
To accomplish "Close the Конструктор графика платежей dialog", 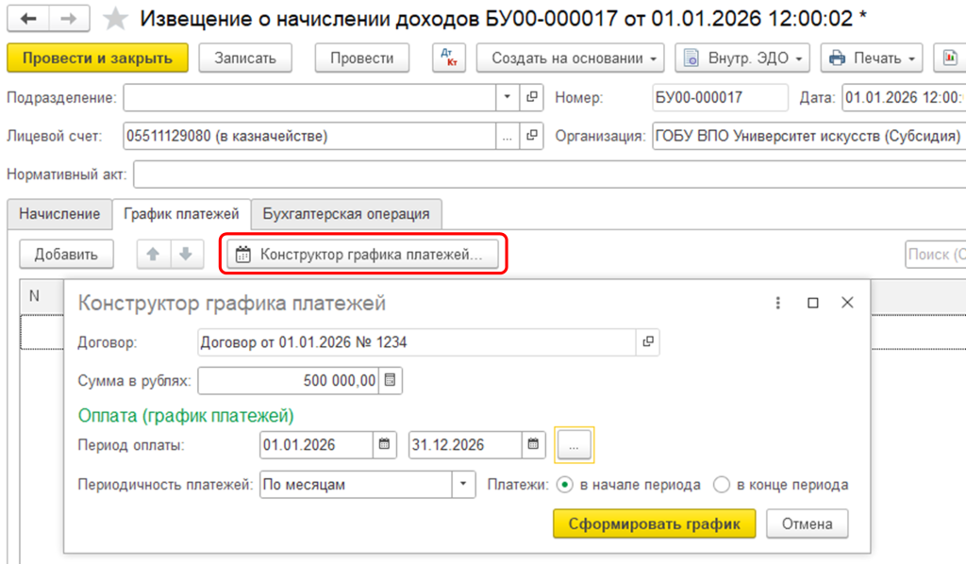I will [848, 303].
